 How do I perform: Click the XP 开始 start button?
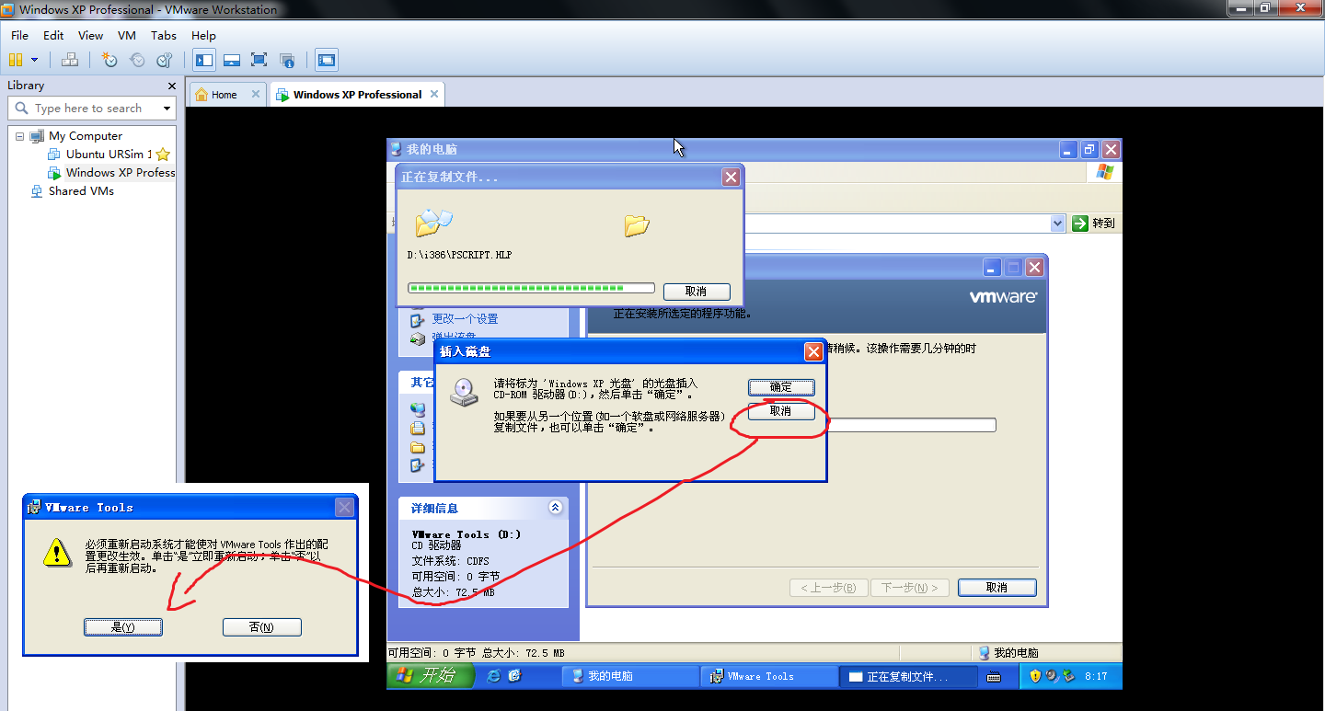coord(431,676)
